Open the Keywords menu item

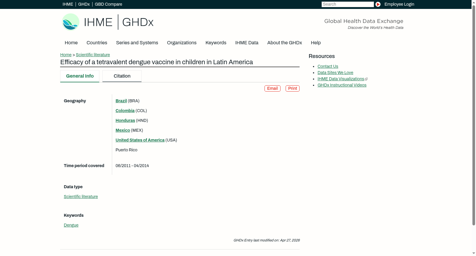coord(216,43)
